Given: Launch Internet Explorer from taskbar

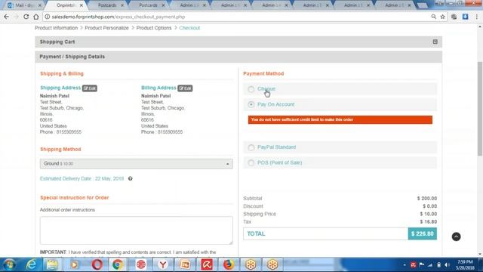Looking at the screenshot, I should click(32, 264).
